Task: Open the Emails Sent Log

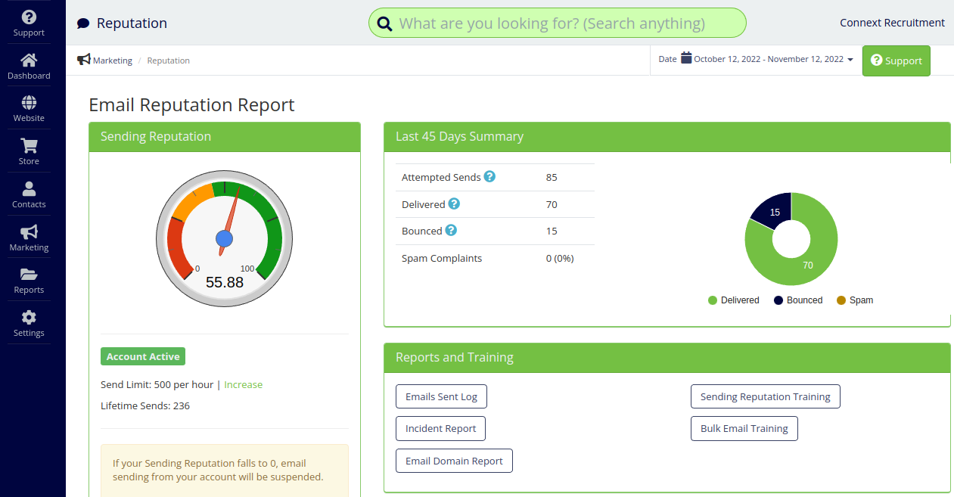Action: (x=442, y=396)
